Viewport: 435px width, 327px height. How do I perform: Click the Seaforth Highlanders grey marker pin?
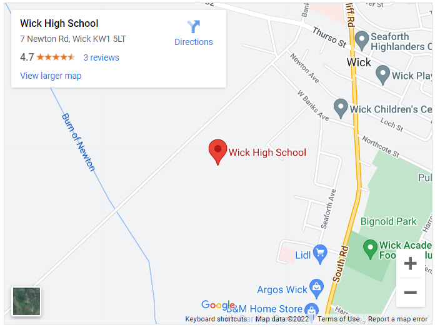click(x=361, y=41)
